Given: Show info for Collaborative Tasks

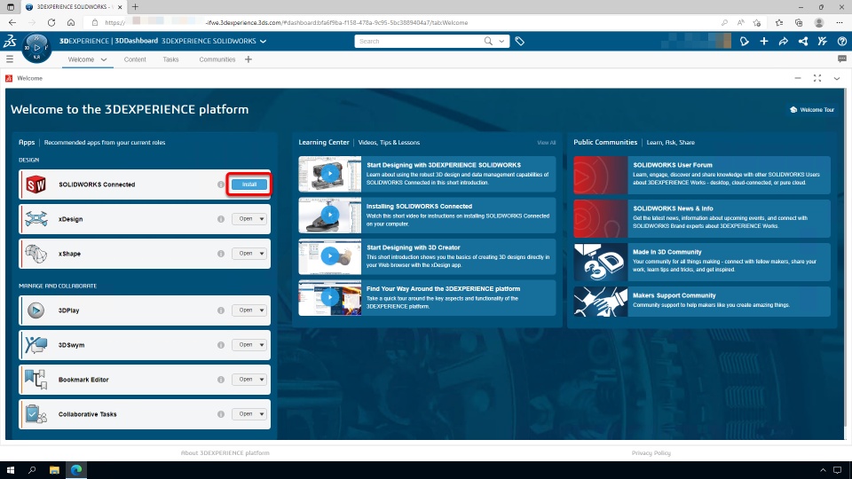Looking at the screenshot, I should pos(221,414).
